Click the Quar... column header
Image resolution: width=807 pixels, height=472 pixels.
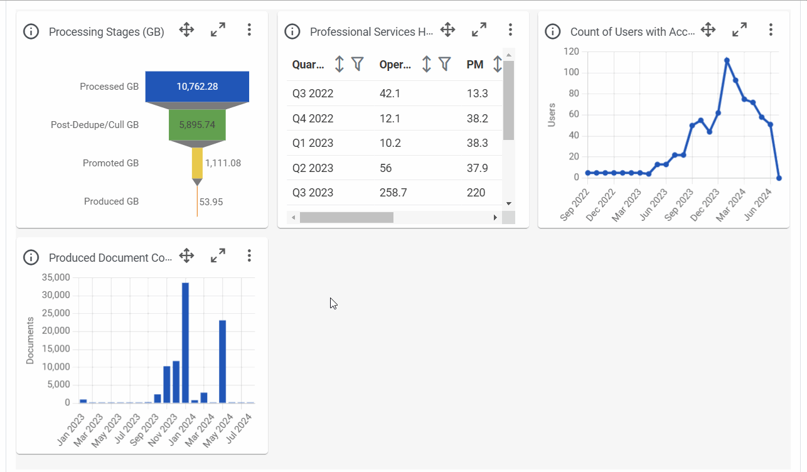point(309,64)
